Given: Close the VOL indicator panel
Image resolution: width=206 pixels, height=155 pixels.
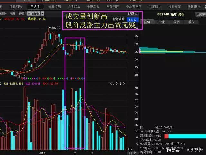Looking at the screenshot, I should [x=124, y=84].
